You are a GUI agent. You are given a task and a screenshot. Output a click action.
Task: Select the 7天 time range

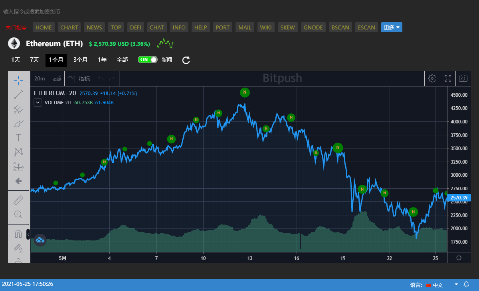34,60
